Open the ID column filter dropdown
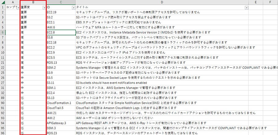This screenshot has width=278, height=135. [x=74, y=8]
